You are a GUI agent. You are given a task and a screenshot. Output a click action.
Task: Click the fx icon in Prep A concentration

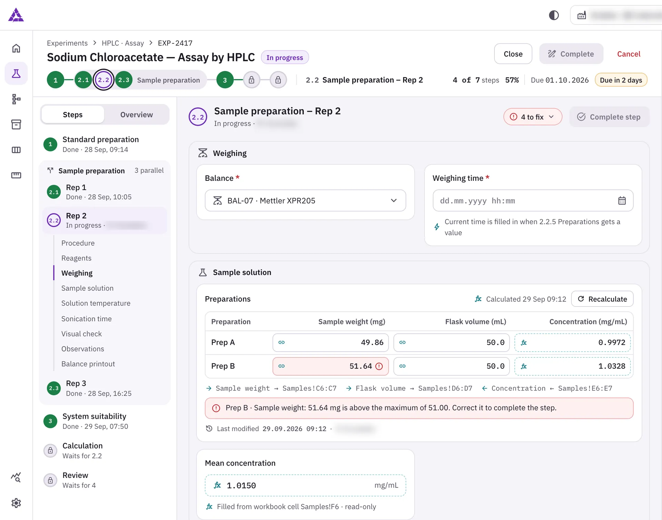point(524,342)
